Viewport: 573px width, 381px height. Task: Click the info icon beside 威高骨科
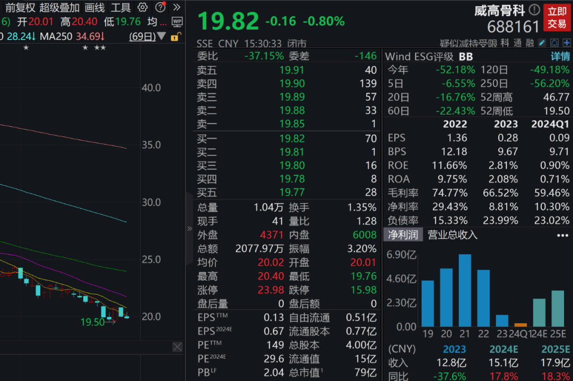pyautogui.click(x=534, y=9)
